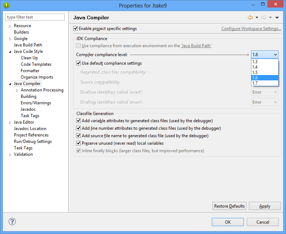The height and width of the screenshot is (234, 286).
Task: Select the top-level Task Tags item below Run/Debug Settings
Action: pyautogui.click(x=23, y=148)
